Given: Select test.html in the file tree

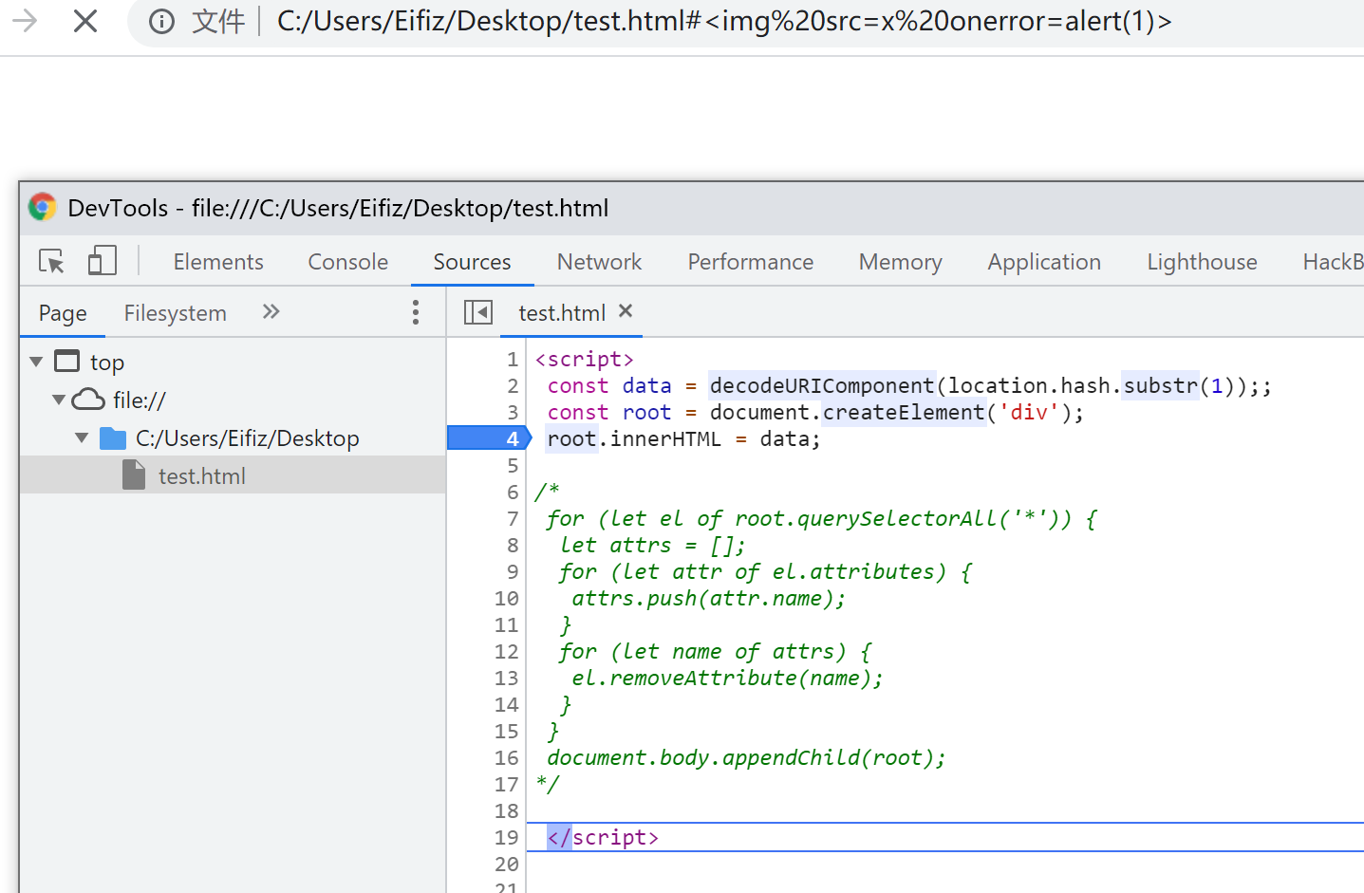Looking at the screenshot, I should coord(201,475).
